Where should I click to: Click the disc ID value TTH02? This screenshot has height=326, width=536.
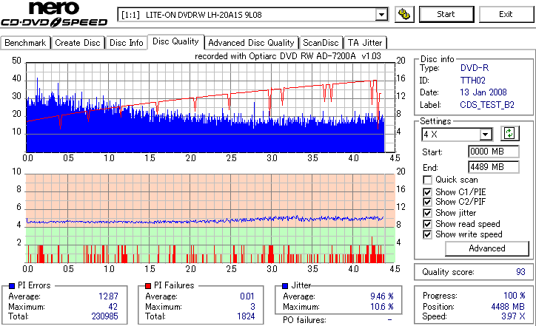[x=473, y=81]
